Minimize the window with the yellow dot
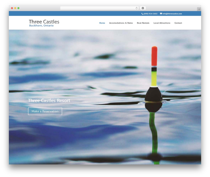 tap(15, 8)
